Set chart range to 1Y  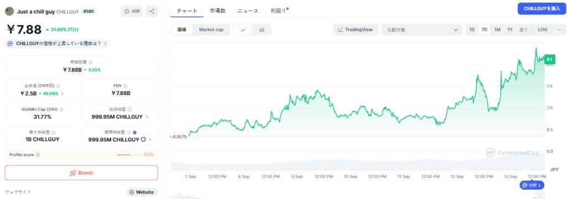[x=510, y=30]
